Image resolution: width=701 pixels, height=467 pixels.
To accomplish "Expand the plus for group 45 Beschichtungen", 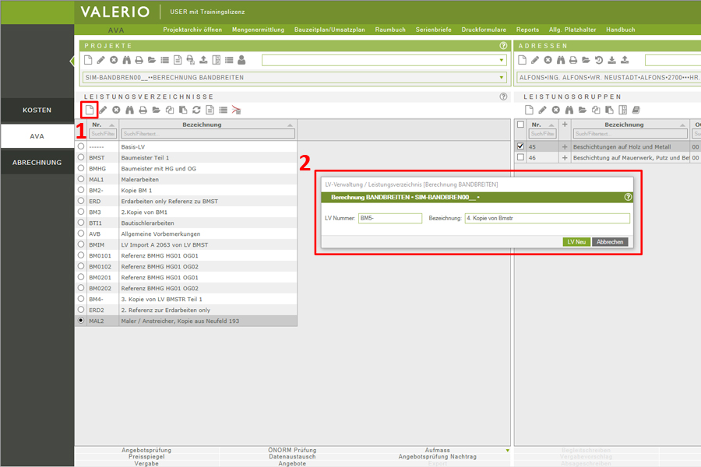I will [x=565, y=146].
